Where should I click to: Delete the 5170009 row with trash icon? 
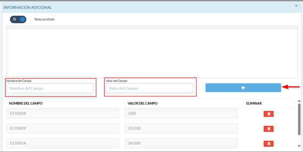(x=269, y=129)
